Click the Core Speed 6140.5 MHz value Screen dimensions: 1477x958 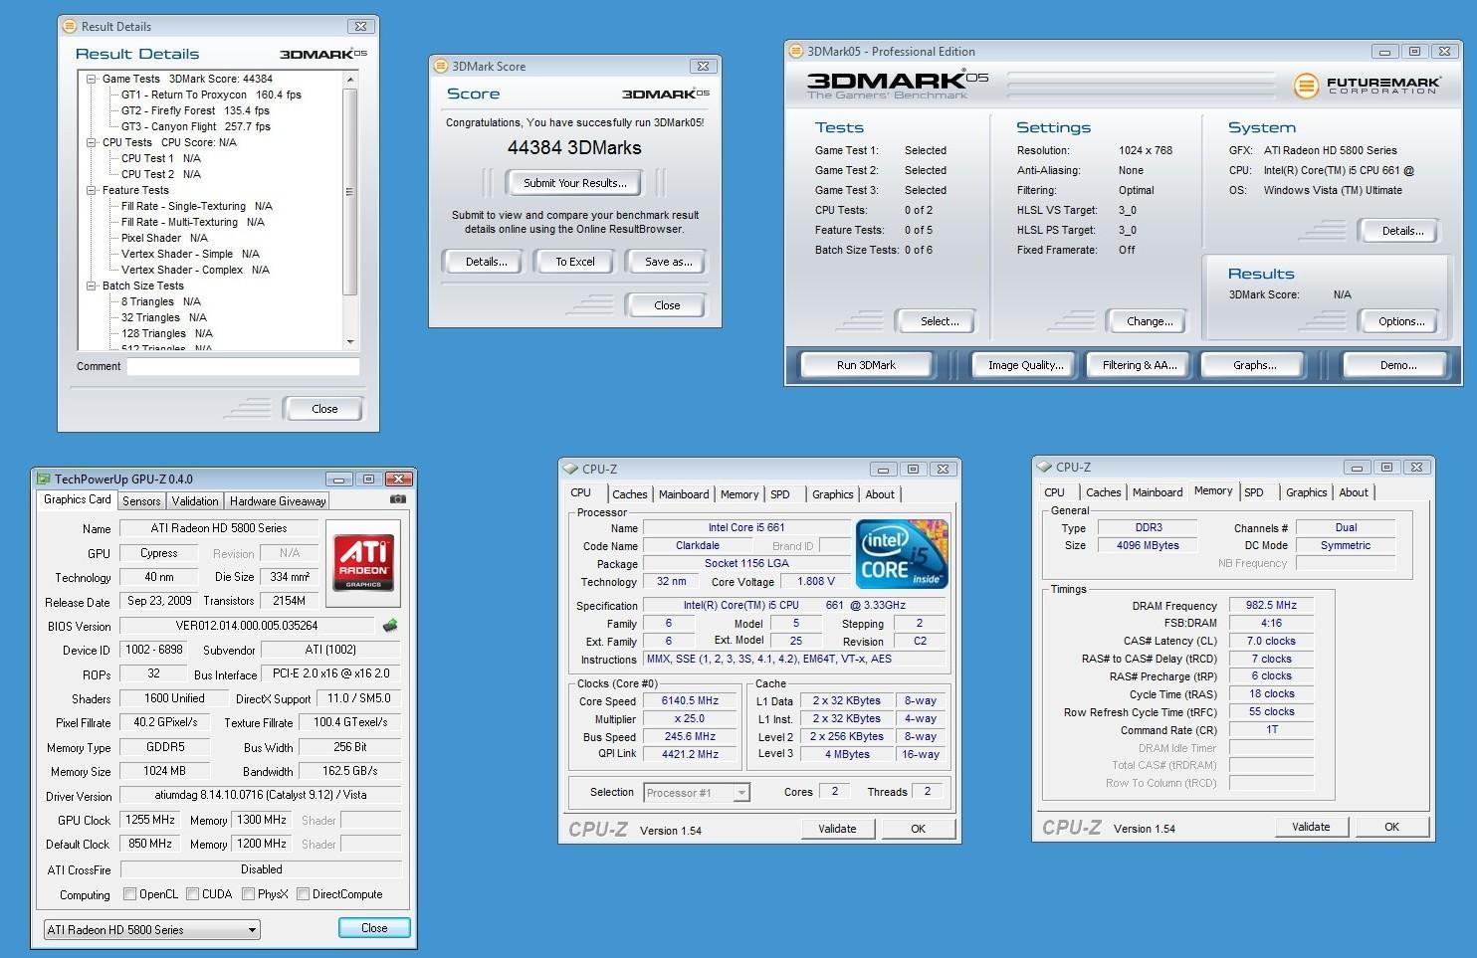pos(690,700)
